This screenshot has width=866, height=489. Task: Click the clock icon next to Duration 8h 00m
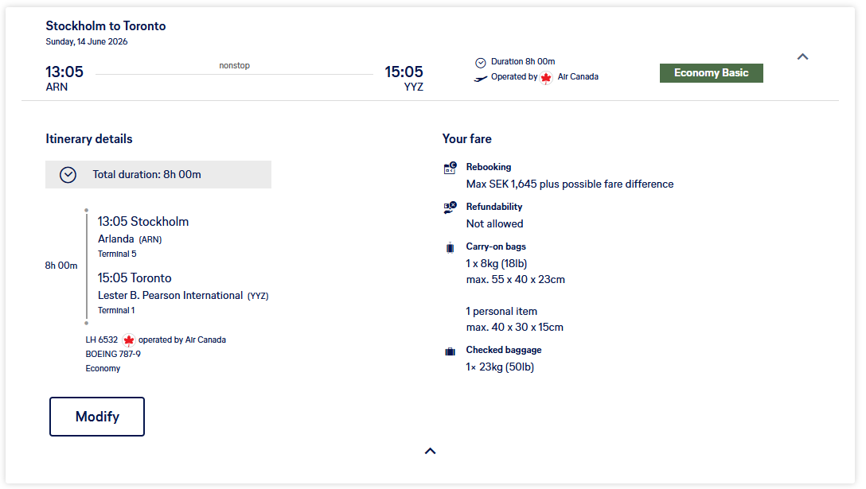click(480, 62)
